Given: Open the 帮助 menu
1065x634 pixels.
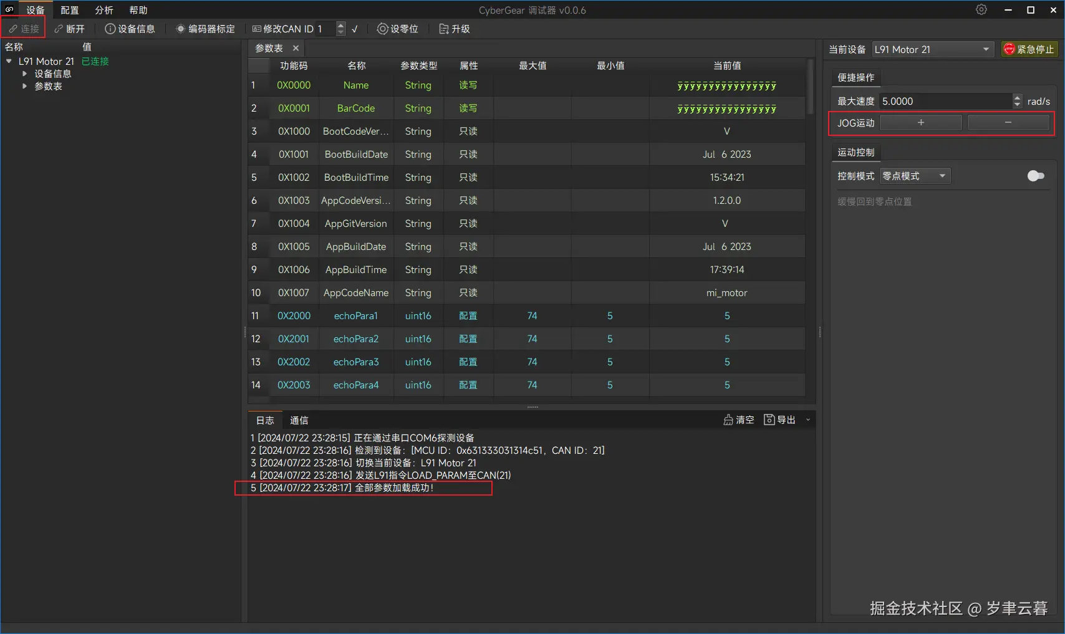Looking at the screenshot, I should coord(138,10).
